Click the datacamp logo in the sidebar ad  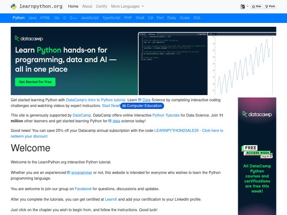[257, 114]
